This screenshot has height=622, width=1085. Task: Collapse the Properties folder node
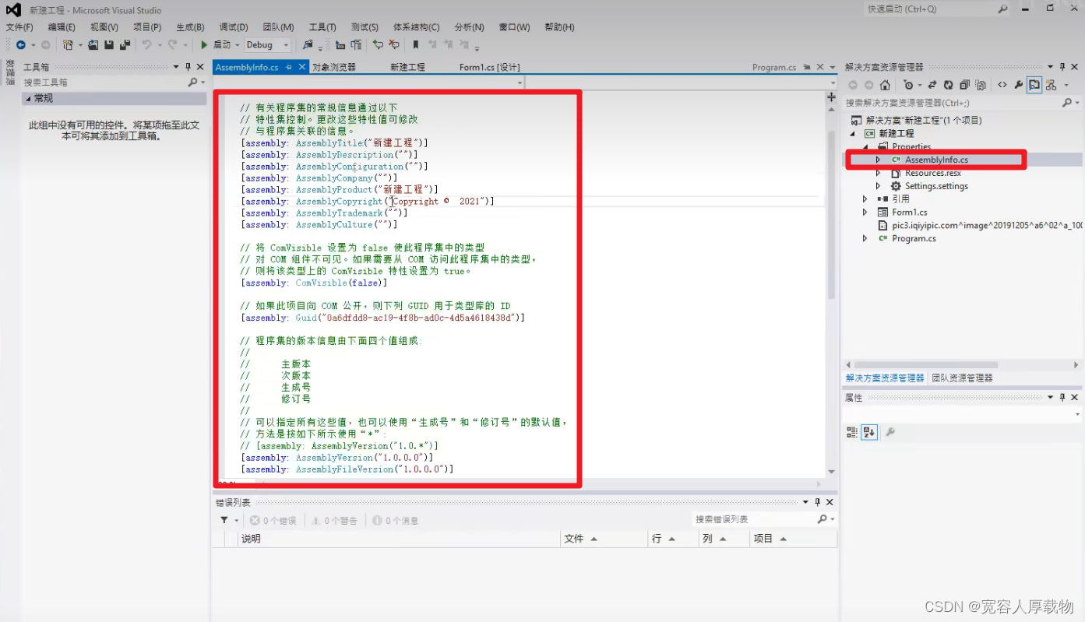(865, 146)
